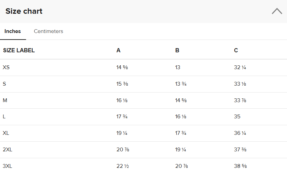The width and height of the screenshot is (287, 173).
Task: Select the S size label
Action: [x=4, y=84]
